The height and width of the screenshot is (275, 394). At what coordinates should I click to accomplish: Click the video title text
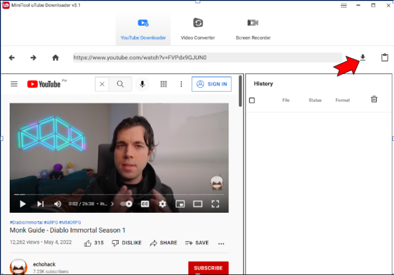point(67,230)
